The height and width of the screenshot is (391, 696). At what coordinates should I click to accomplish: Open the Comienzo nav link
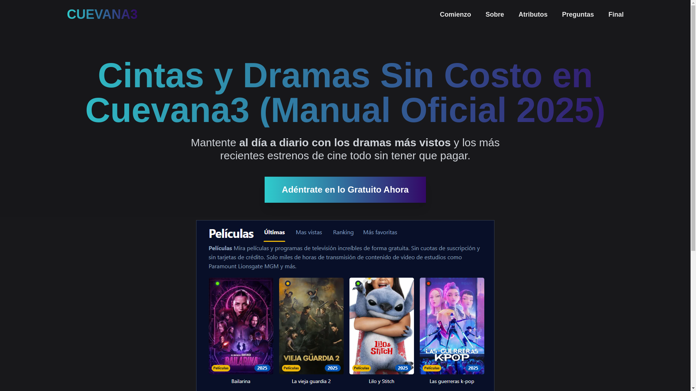coord(455,14)
